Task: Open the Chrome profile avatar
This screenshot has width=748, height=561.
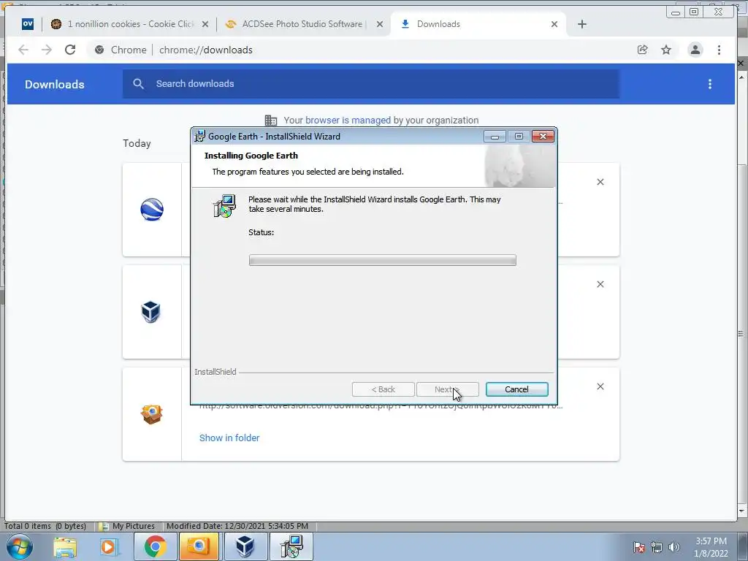Action: (x=695, y=50)
